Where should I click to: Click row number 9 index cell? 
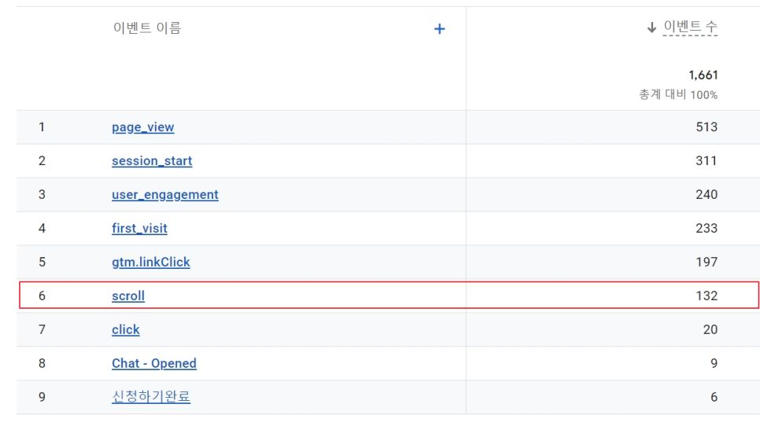tap(42, 397)
